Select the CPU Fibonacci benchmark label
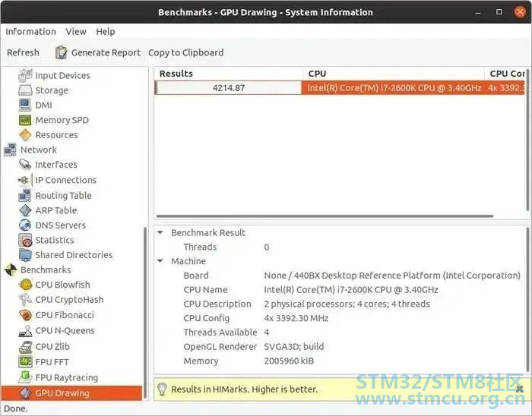Image resolution: width=532 pixels, height=416 pixels. click(x=65, y=315)
